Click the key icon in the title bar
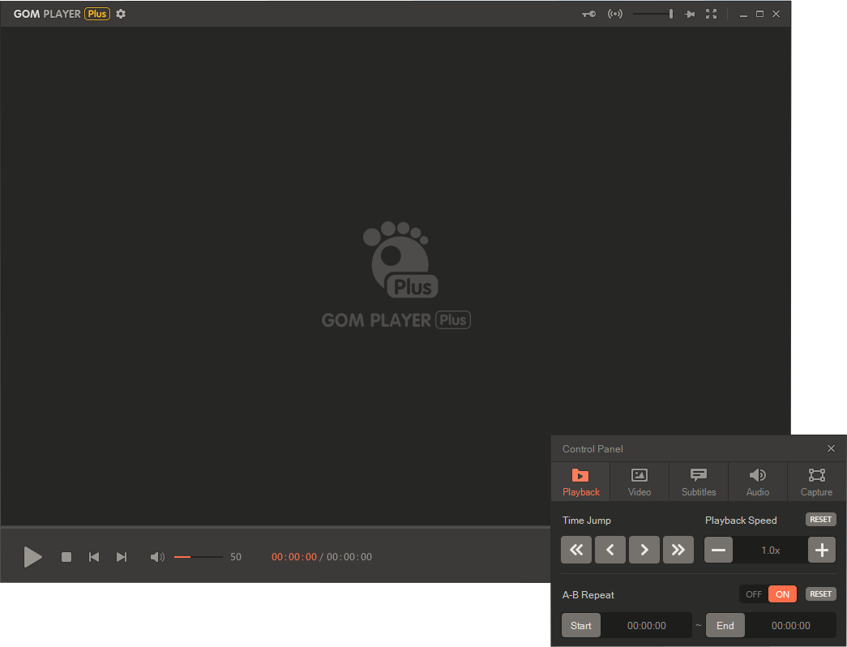This screenshot has width=847, height=647. (588, 14)
